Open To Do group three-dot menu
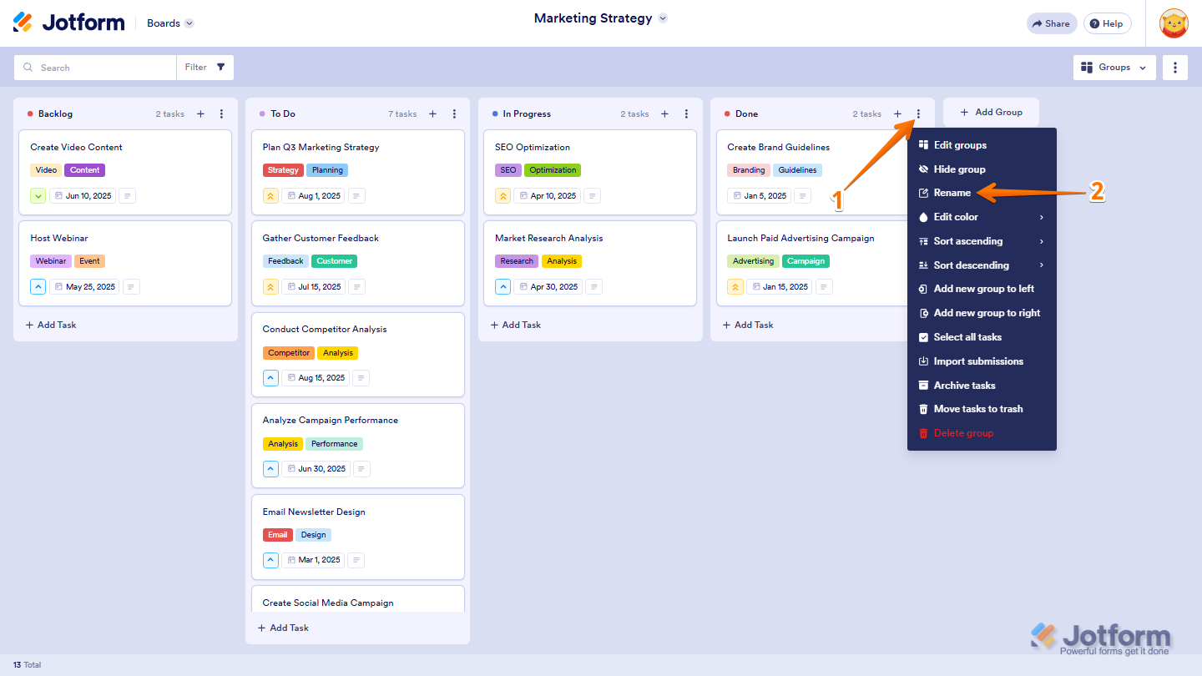The height and width of the screenshot is (676, 1202). tap(454, 114)
